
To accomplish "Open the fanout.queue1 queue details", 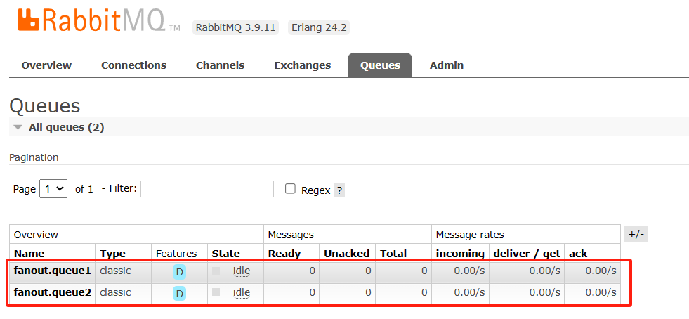I will (x=53, y=271).
